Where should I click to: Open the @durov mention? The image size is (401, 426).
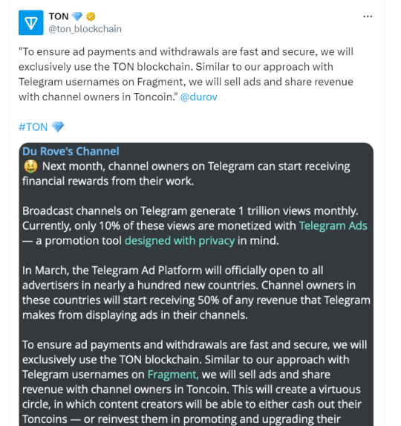(x=198, y=97)
